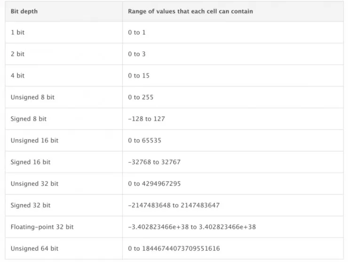
Task: Select the "Signed 16 bit" row label
Action: pos(31,162)
